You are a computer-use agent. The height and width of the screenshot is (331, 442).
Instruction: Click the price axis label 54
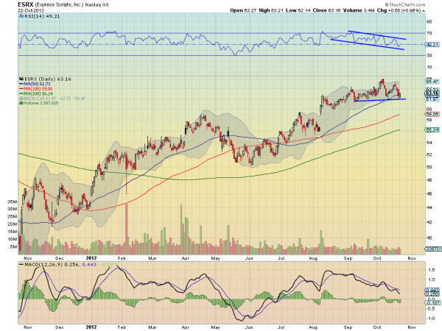coord(429,143)
